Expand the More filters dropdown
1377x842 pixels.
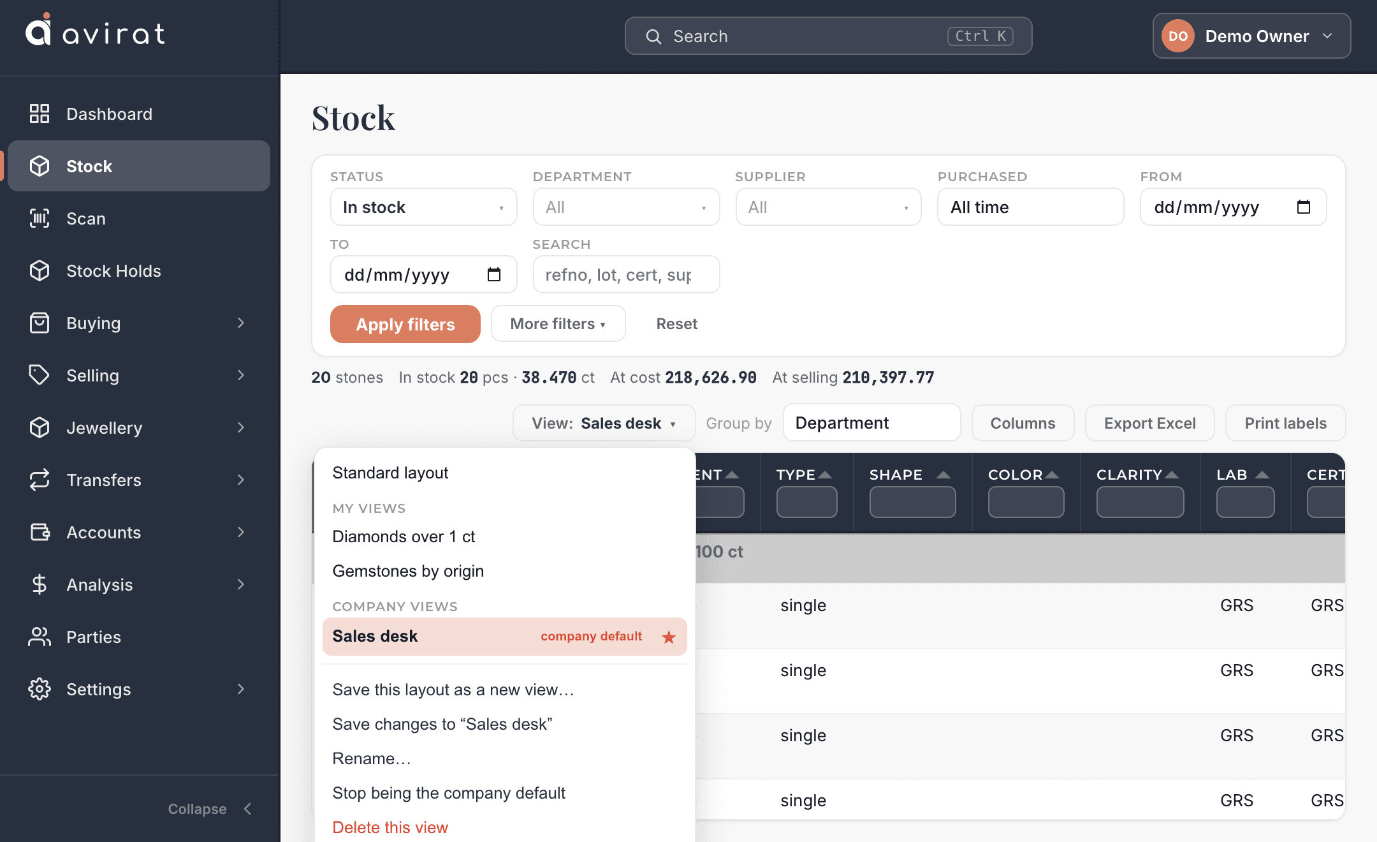[x=558, y=323]
